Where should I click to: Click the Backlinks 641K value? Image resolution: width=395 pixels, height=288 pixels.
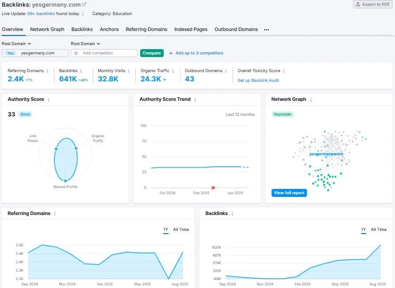tap(68, 79)
